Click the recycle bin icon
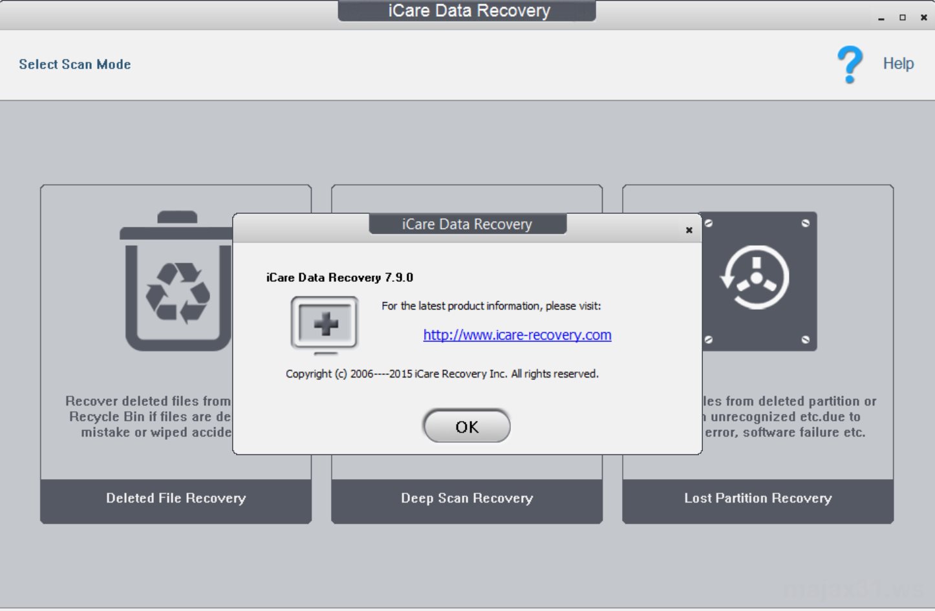Viewport: 935px width, 611px height. pyautogui.click(x=176, y=281)
